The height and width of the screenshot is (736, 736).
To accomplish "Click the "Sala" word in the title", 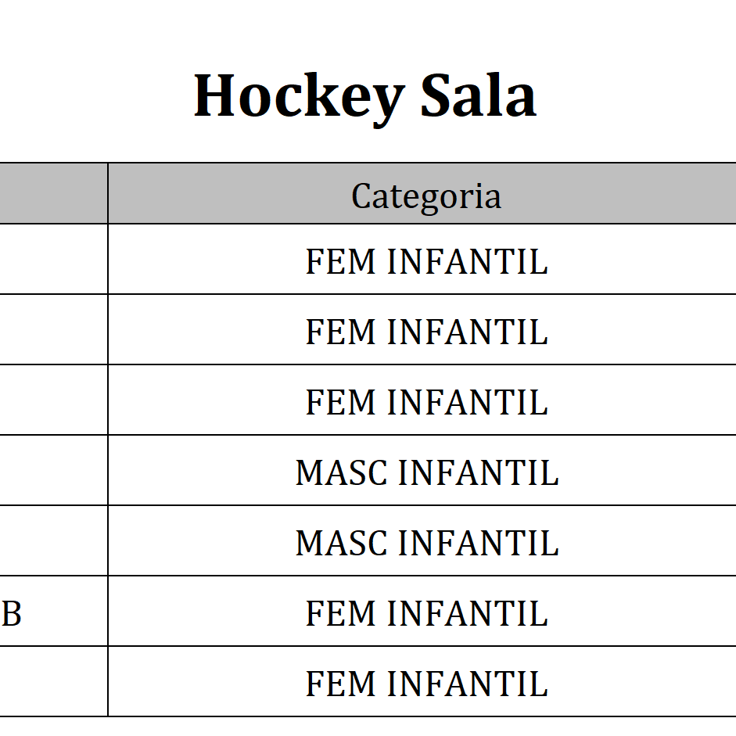I will pyautogui.click(x=478, y=95).
